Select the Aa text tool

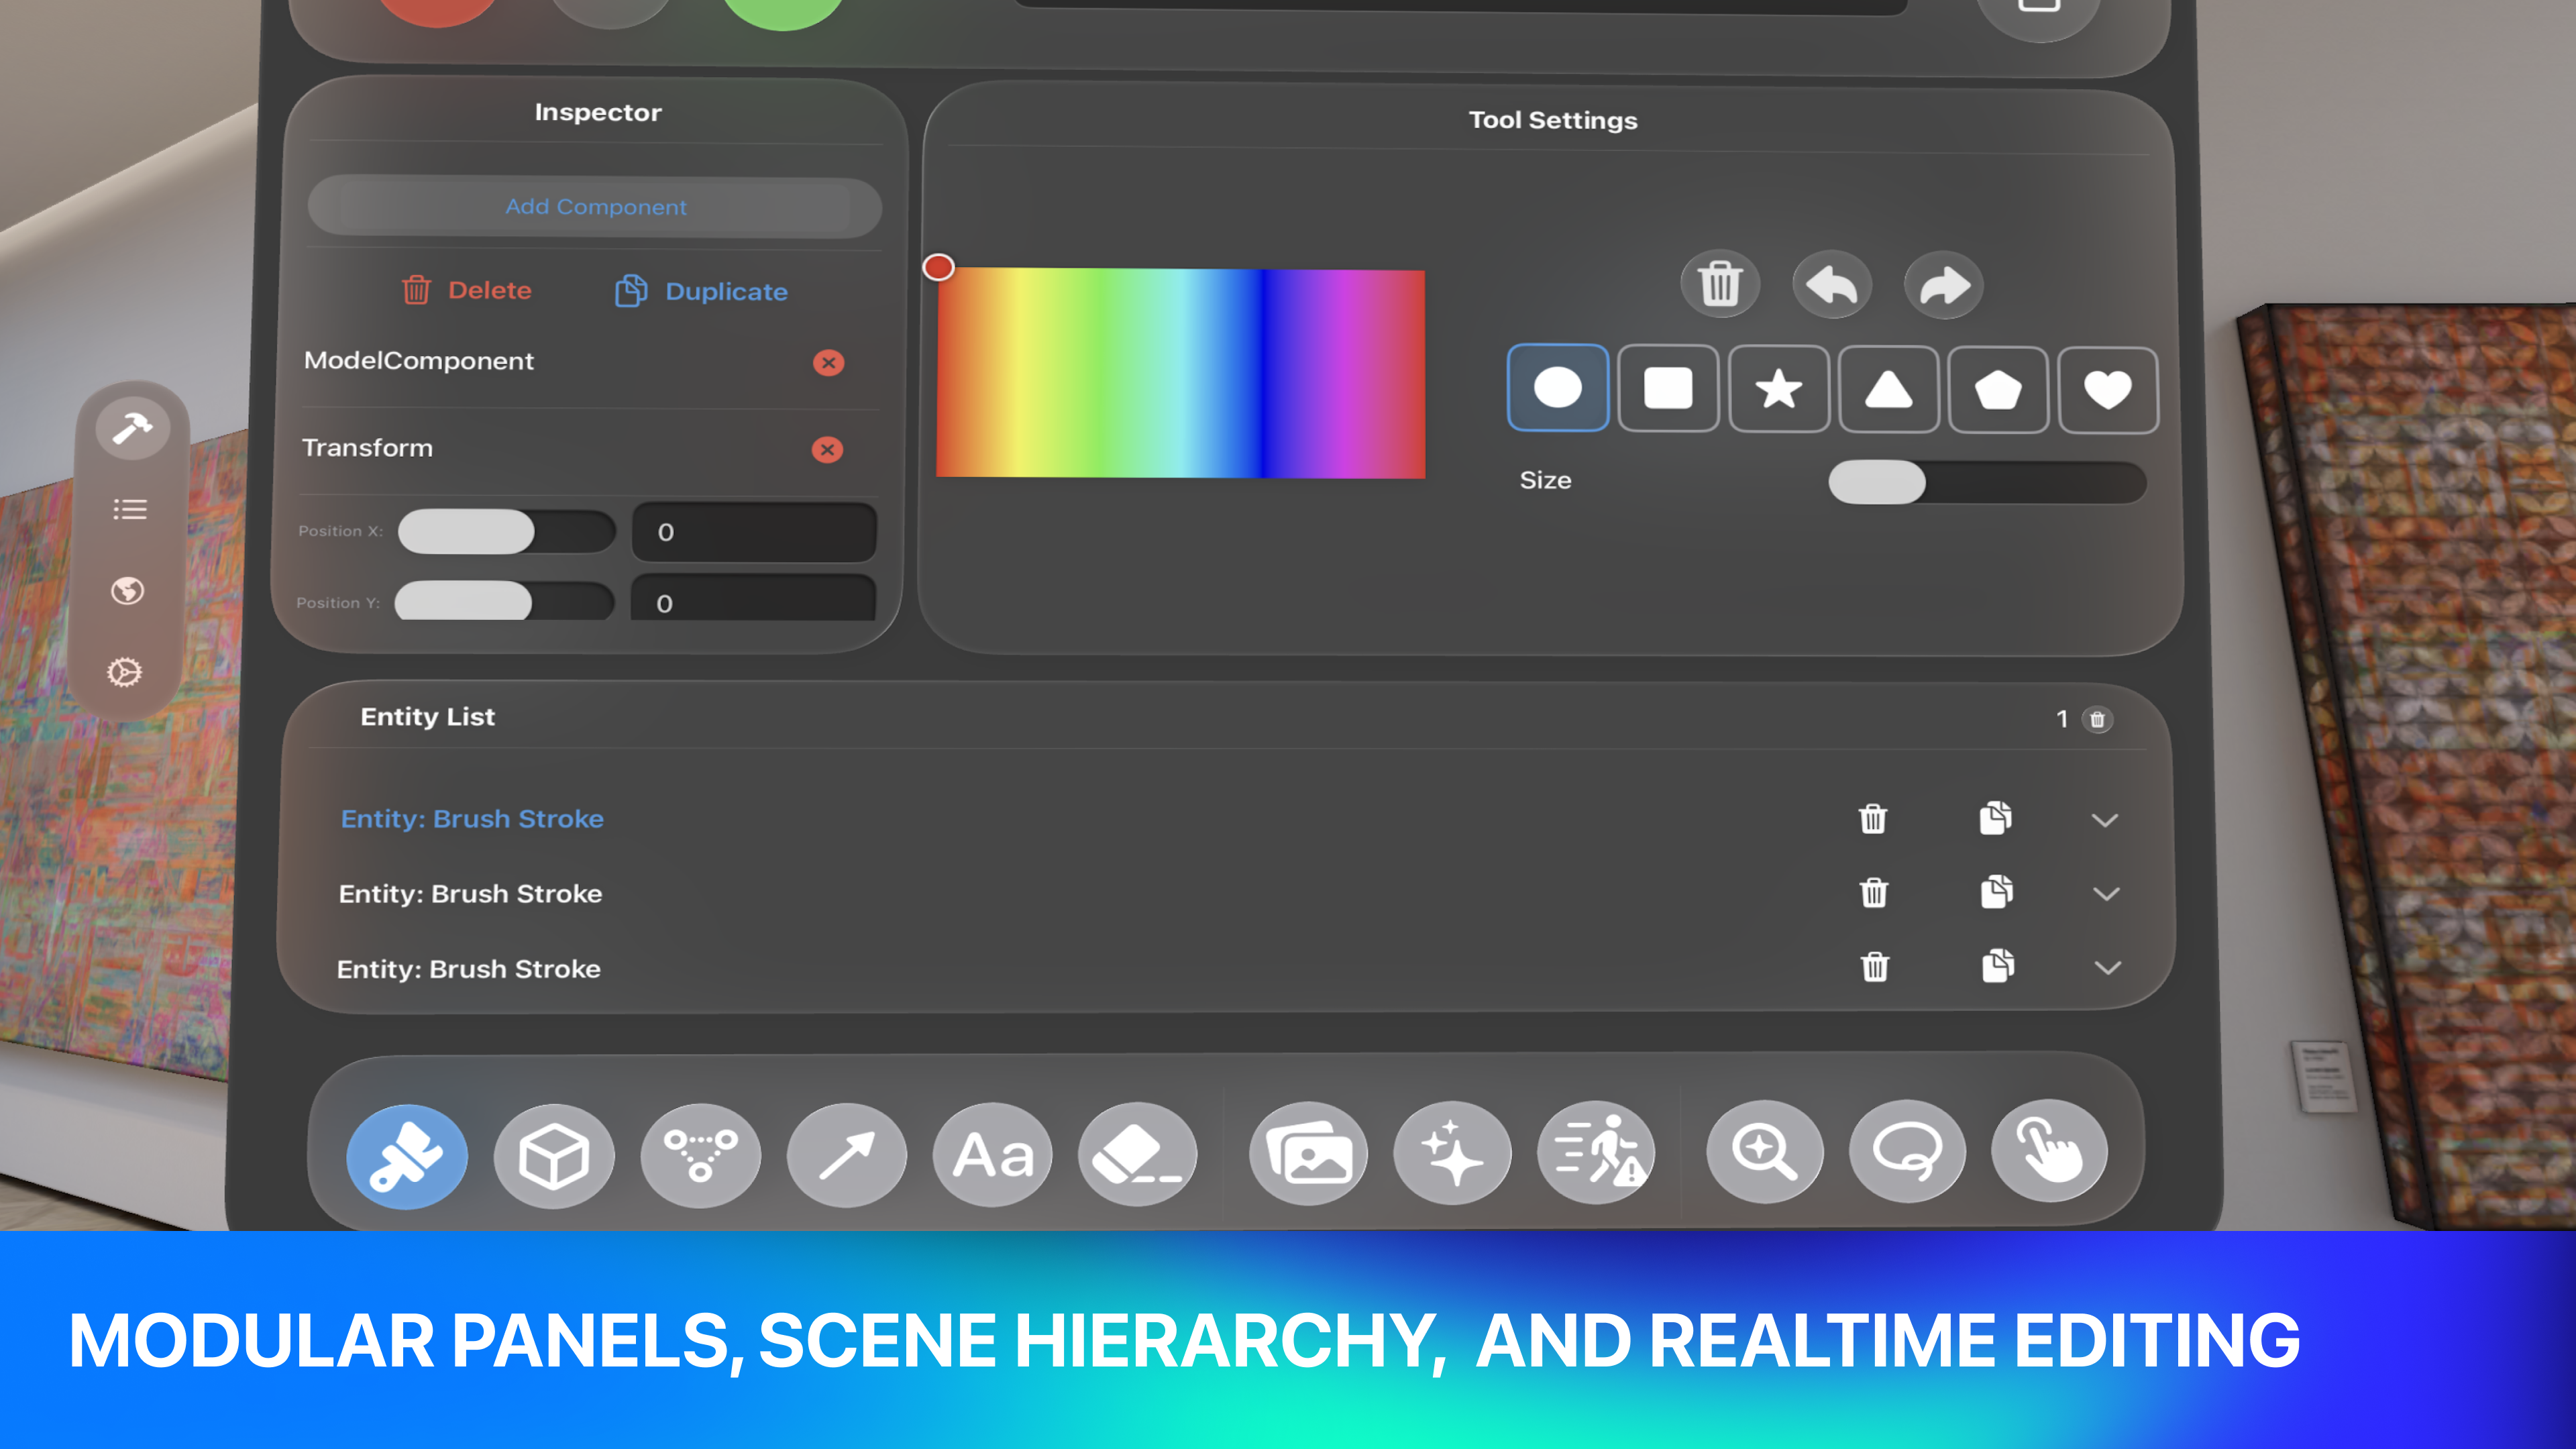pos(992,1155)
